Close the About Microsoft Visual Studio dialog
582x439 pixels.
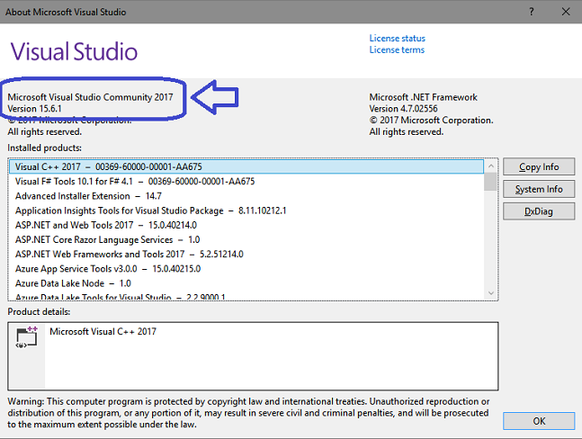tap(566, 12)
